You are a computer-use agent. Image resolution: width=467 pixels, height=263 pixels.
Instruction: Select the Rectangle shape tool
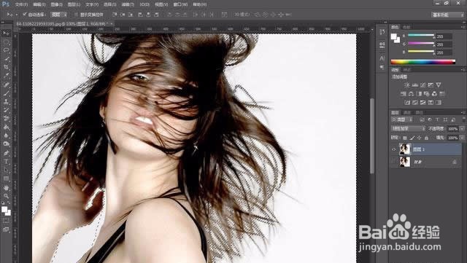[6, 178]
